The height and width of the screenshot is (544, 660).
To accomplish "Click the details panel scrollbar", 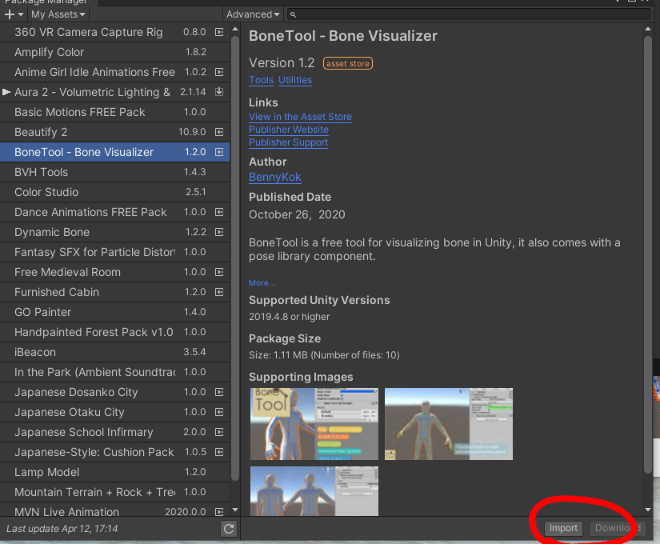I will [x=648, y=255].
